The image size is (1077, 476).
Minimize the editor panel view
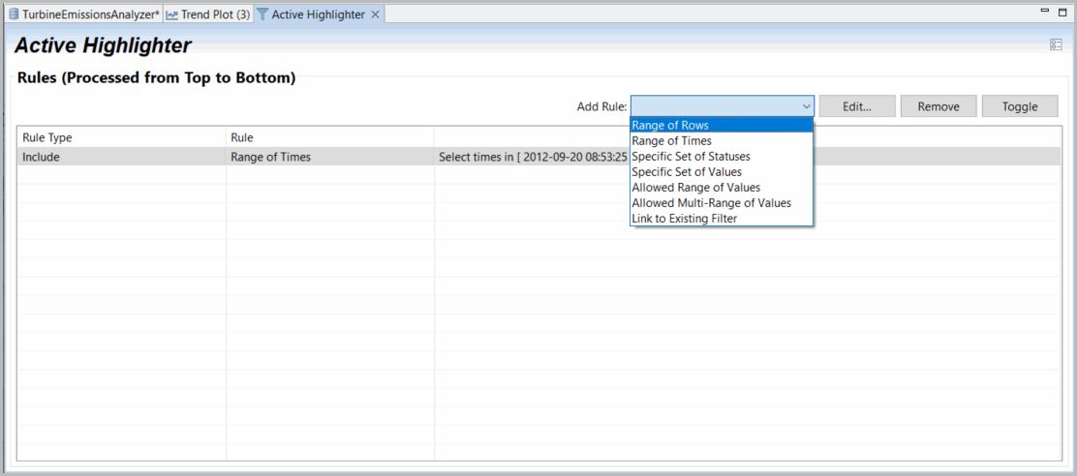(1045, 11)
